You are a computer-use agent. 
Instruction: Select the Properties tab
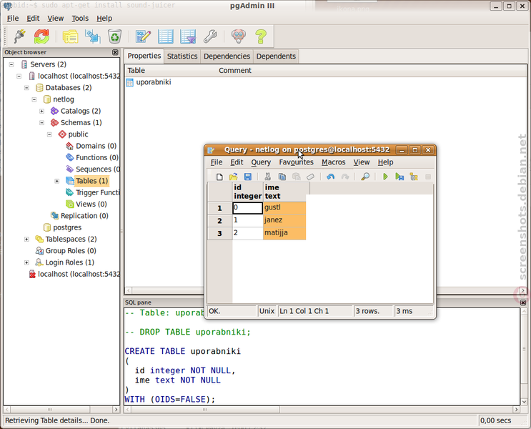tap(144, 56)
